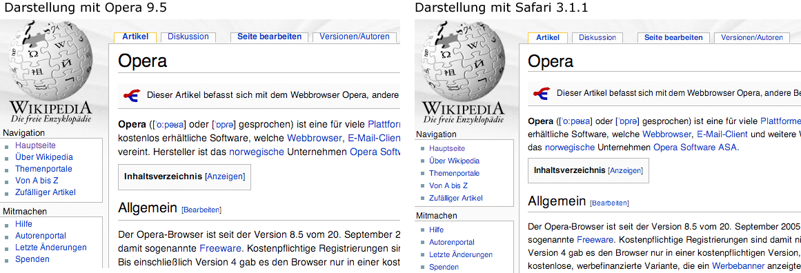
Task: Click the Opera article heading in Opera view
Action: click(143, 61)
